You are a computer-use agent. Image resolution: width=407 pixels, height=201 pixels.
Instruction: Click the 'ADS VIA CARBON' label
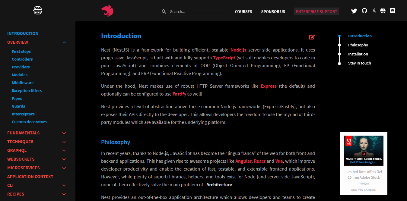tap(364, 190)
